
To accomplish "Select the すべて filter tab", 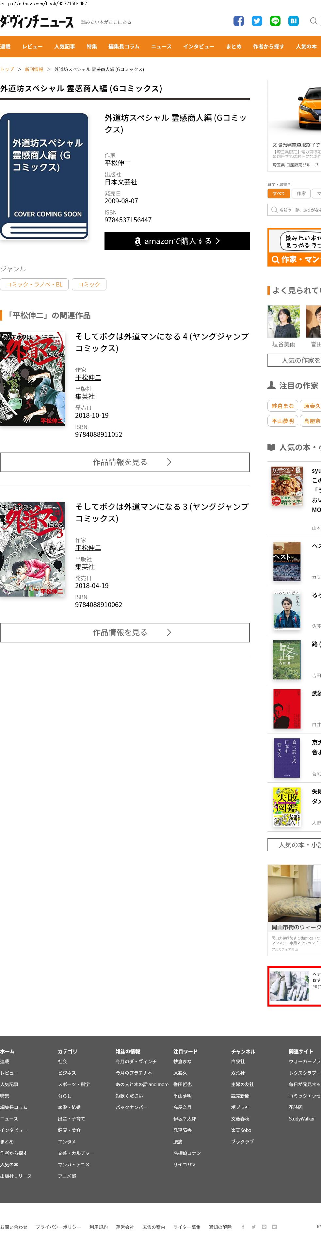I will click(279, 194).
